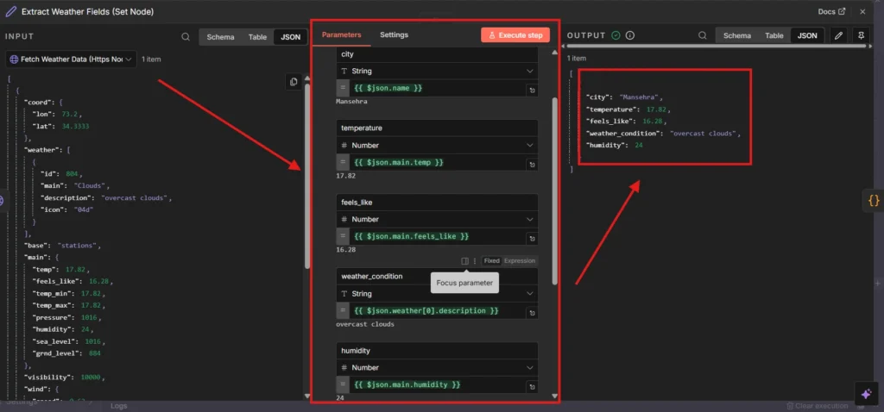Switch INPUT view to Table
This screenshot has height=412, width=884.
tap(257, 37)
